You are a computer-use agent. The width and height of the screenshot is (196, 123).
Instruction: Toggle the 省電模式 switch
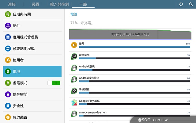(54, 83)
